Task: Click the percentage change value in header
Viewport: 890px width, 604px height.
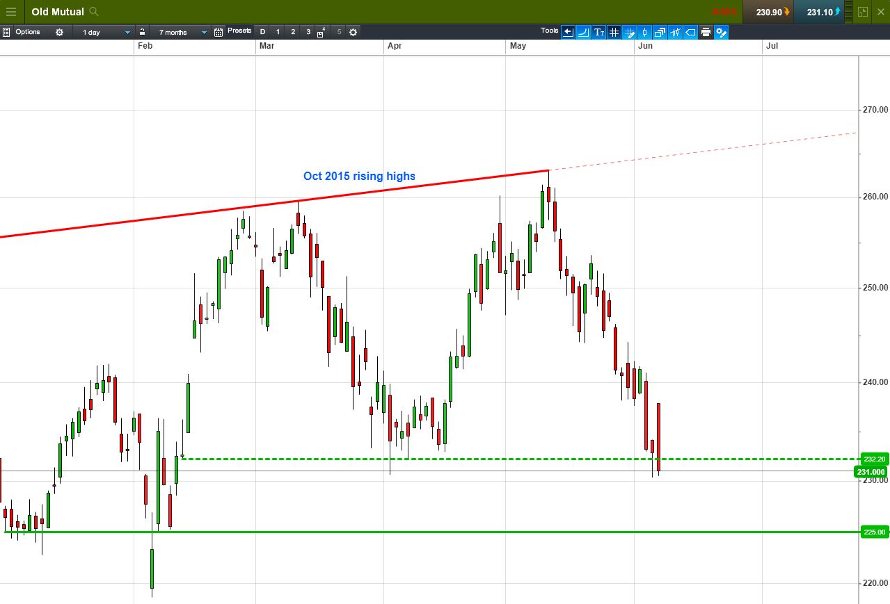Action: [x=724, y=12]
